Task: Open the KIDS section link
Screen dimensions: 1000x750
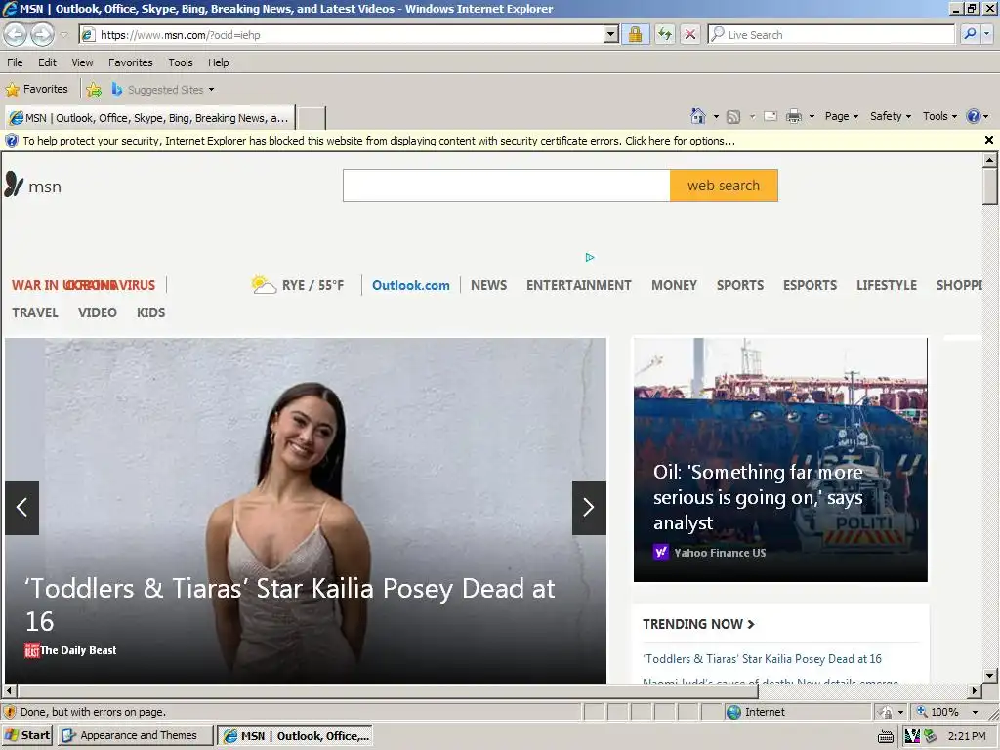Action: (x=150, y=312)
